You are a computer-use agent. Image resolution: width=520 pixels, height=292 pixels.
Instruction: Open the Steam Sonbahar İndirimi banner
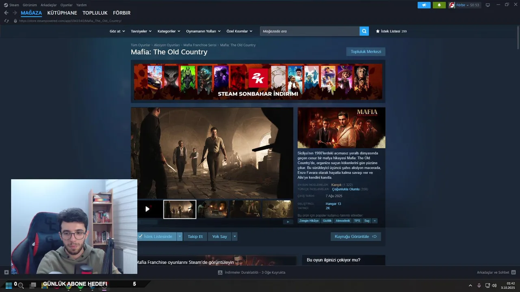coord(258,82)
